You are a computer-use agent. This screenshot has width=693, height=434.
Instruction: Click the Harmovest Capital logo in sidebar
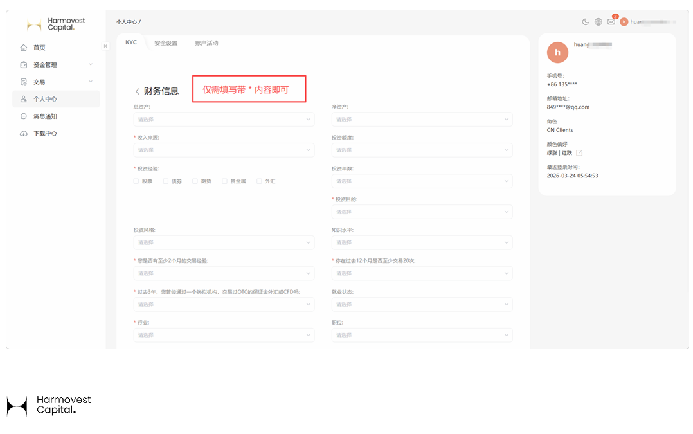(x=56, y=24)
